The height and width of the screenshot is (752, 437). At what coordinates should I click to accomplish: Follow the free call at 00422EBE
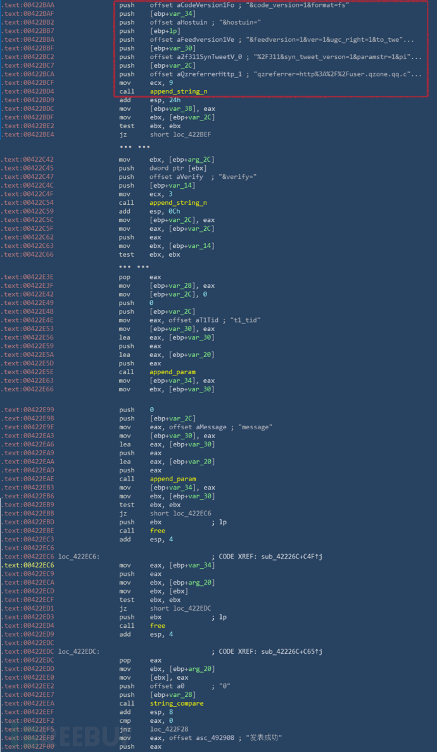click(x=157, y=531)
